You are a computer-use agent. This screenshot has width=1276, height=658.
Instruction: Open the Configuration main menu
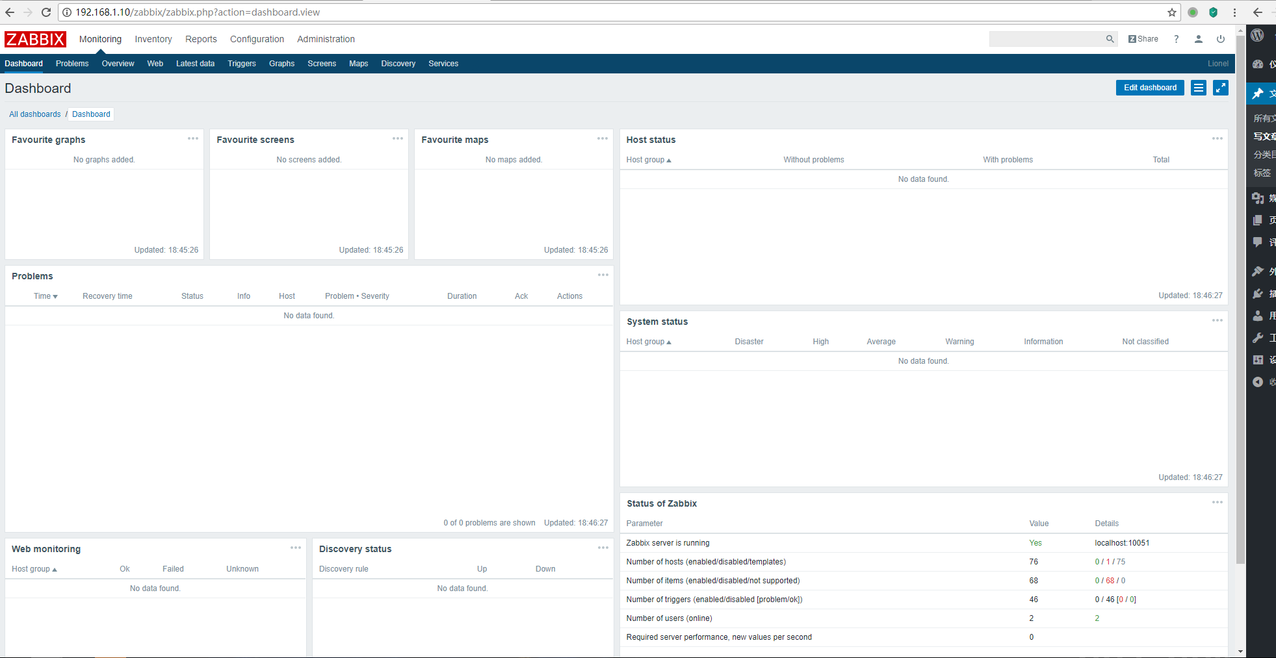pyautogui.click(x=257, y=39)
